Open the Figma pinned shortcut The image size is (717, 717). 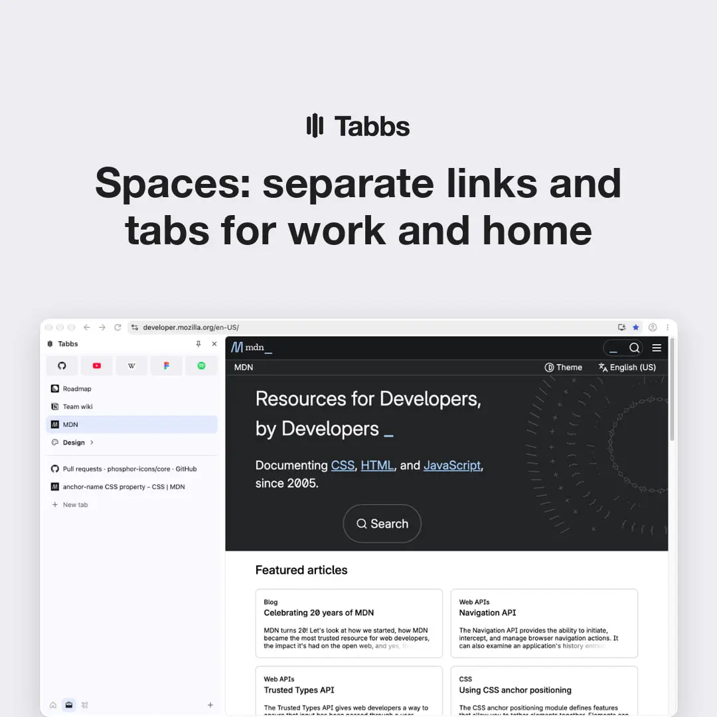pos(167,366)
